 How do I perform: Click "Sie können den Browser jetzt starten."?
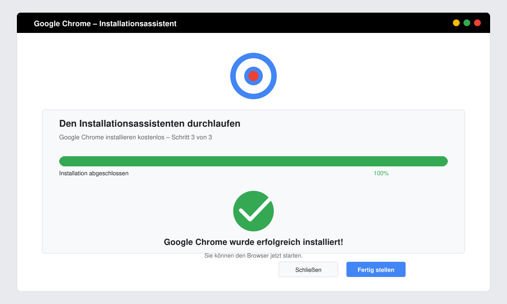pyautogui.click(x=253, y=255)
